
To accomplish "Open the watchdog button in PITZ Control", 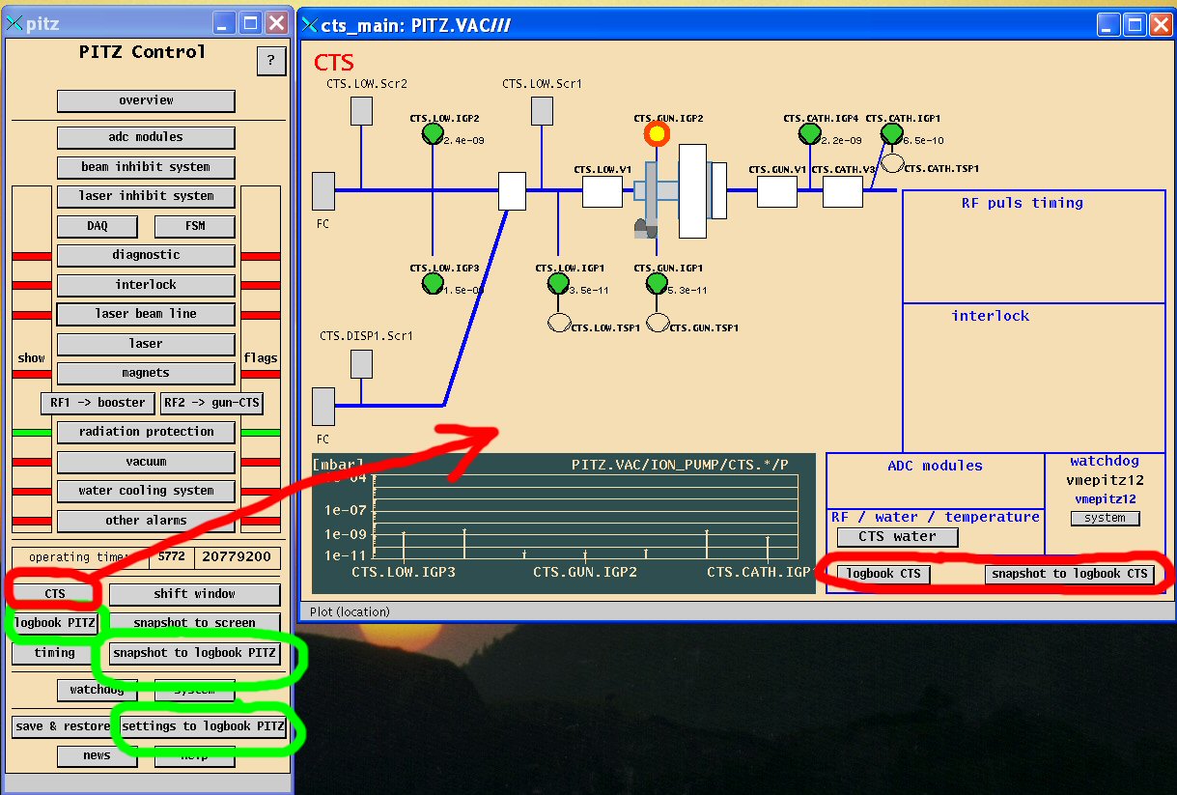I will [x=98, y=690].
